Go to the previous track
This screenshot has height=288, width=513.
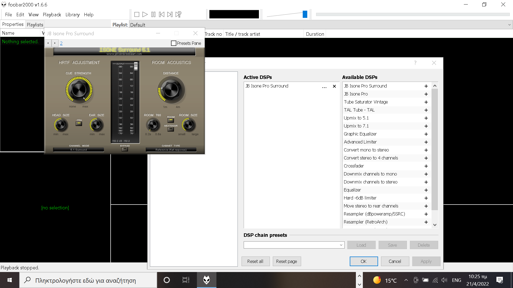pyautogui.click(x=162, y=14)
